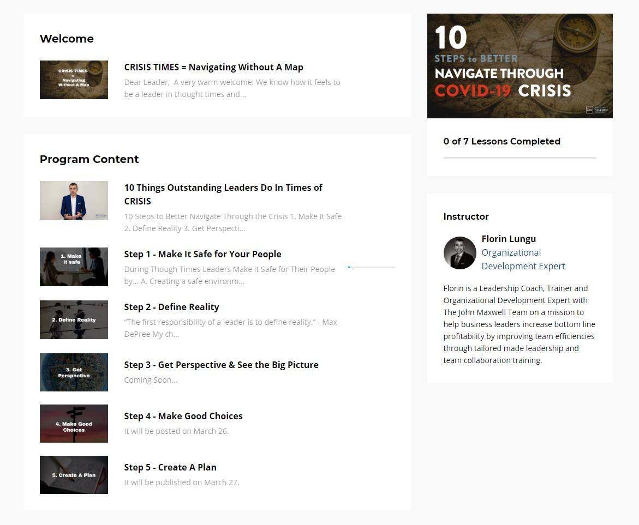Open the CRISIS TIMES welcome lesson thumbnail

[74, 80]
